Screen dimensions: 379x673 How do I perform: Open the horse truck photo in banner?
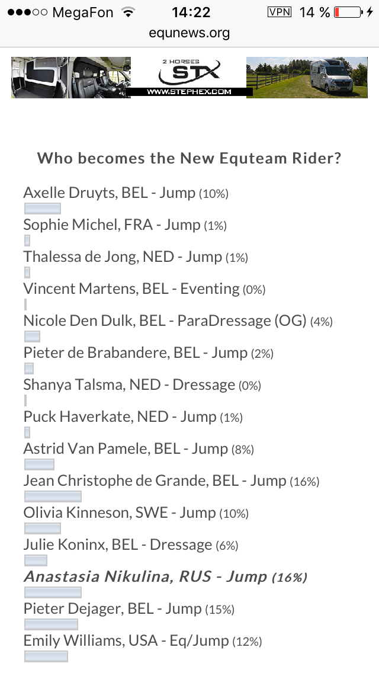307,78
